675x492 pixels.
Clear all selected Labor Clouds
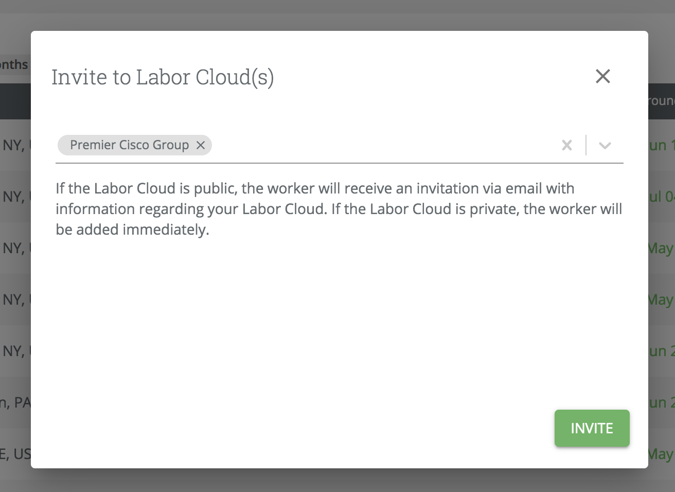point(566,146)
